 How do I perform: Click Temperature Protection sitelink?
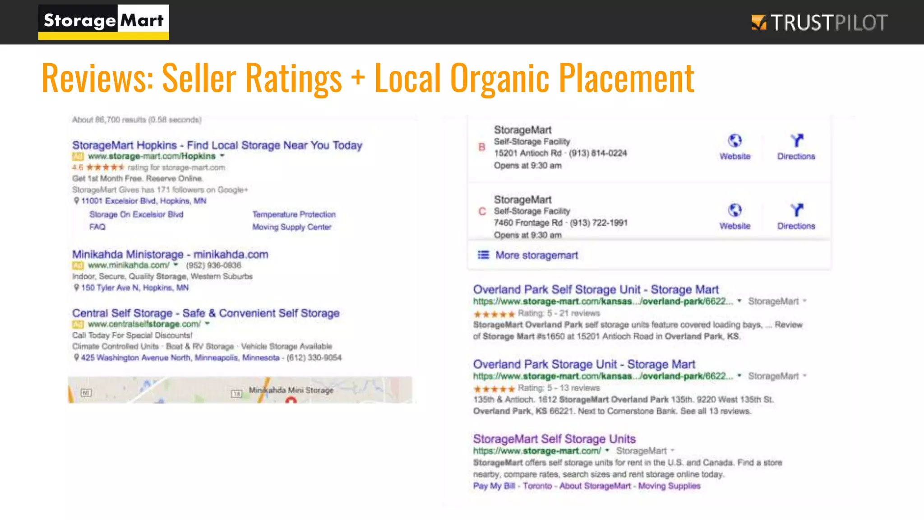(x=294, y=214)
